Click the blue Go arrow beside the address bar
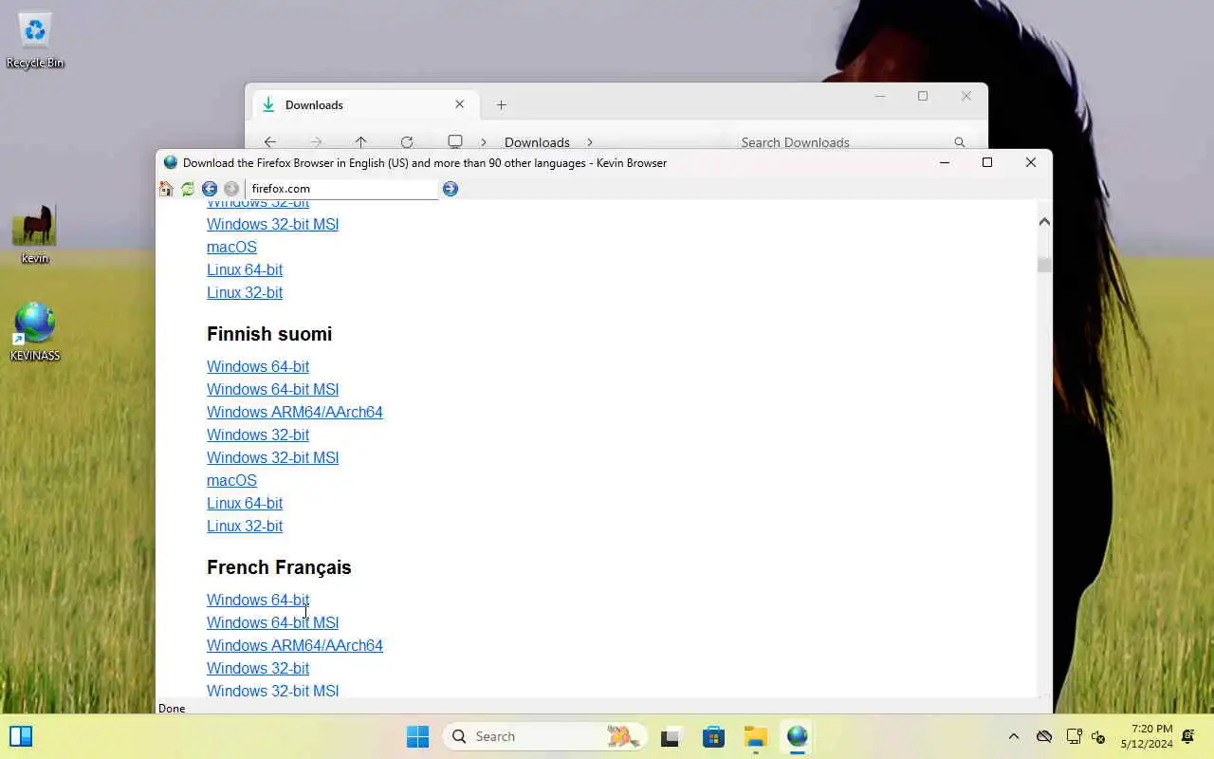Viewport: 1214px width, 759px height. point(451,189)
